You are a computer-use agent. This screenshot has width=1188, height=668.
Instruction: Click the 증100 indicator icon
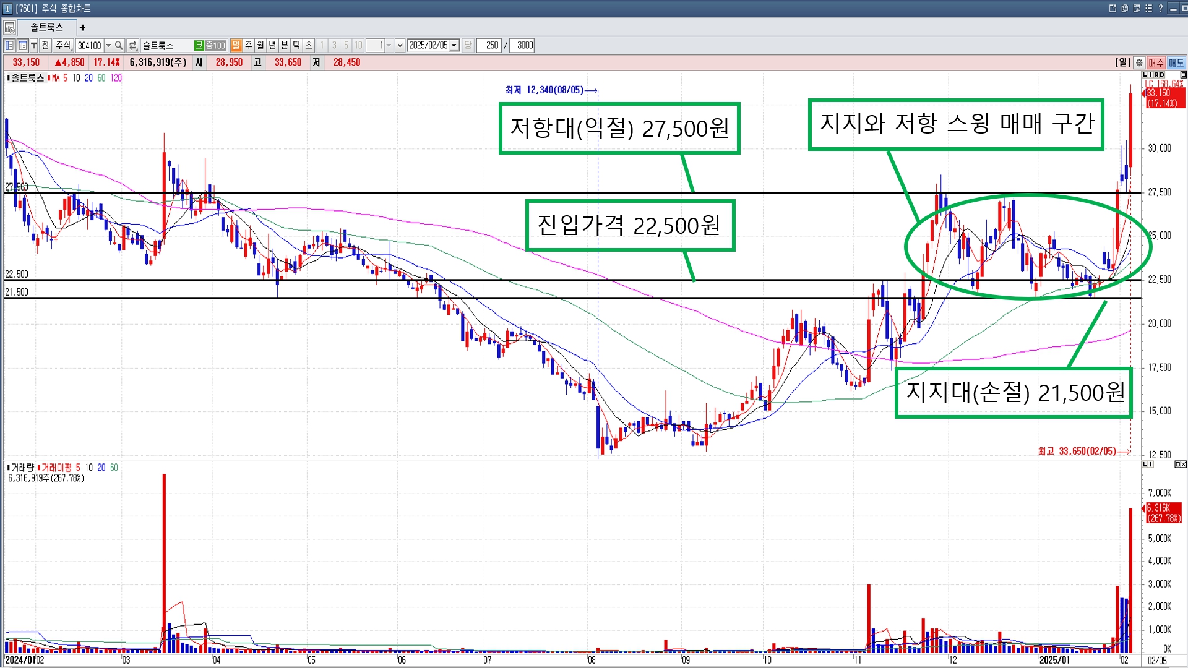(x=217, y=45)
